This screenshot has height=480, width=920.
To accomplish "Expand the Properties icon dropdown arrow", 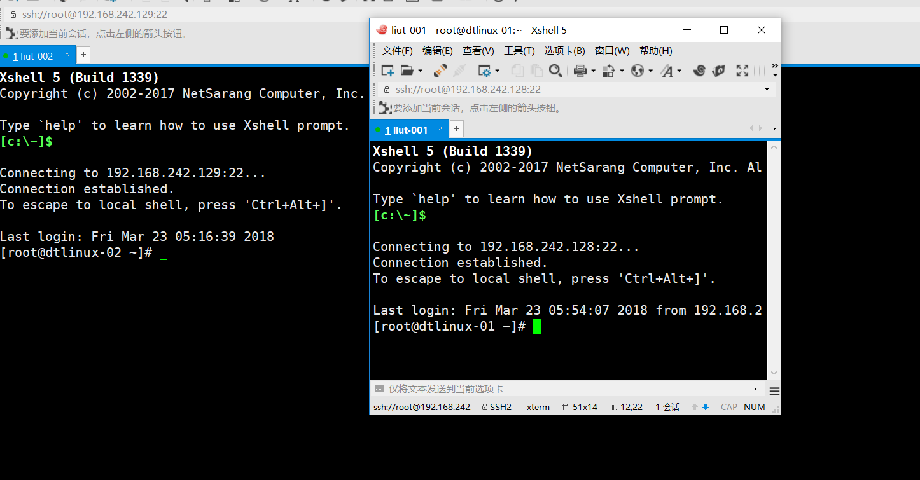I will click(x=498, y=71).
